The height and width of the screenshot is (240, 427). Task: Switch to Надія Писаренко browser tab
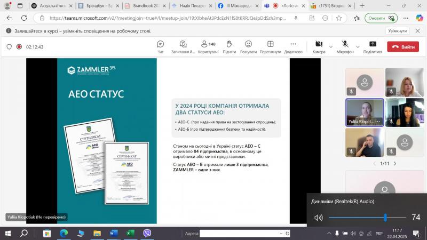pyautogui.click(x=192, y=6)
